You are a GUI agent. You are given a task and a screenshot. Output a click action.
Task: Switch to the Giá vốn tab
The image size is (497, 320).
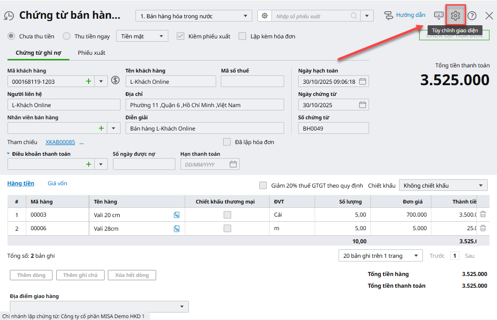click(57, 183)
